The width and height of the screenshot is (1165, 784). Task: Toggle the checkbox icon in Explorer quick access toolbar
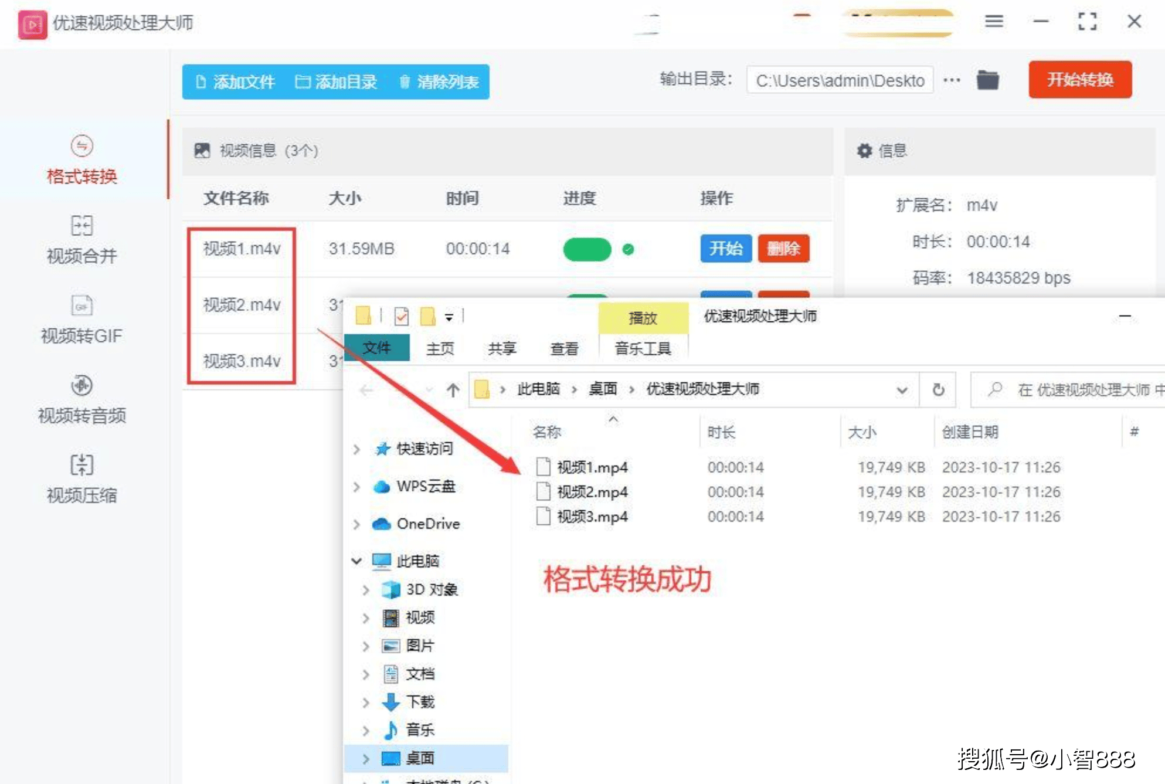click(401, 317)
